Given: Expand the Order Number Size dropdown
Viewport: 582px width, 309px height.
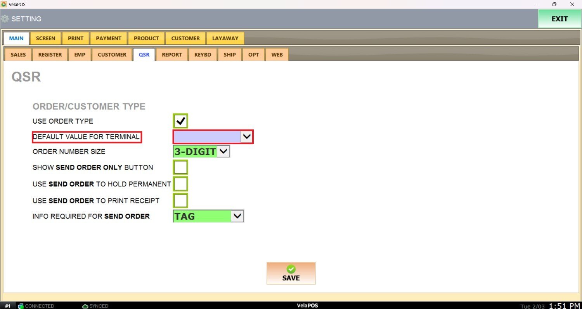Looking at the screenshot, I should tap(223, 152).
